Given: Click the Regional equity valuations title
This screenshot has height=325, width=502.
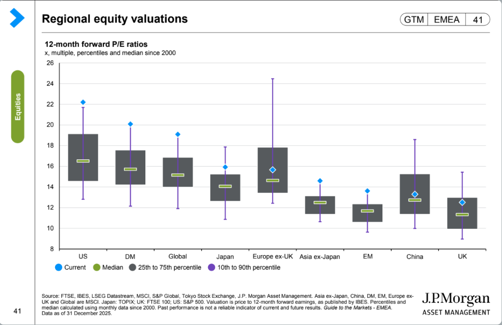Looking at the screenshot, I should 115,19.
